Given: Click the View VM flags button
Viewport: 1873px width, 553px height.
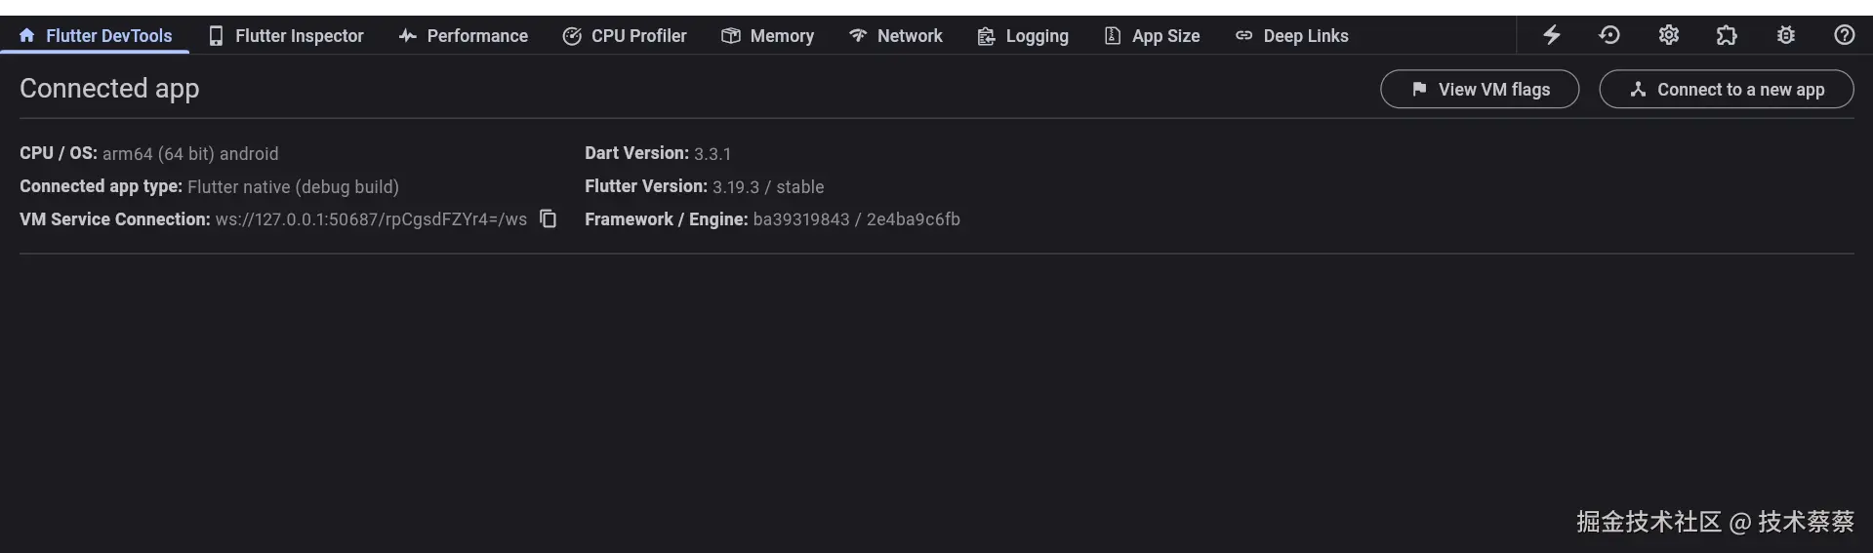Looking at the screenshot, I should [x=1480, y=89].
